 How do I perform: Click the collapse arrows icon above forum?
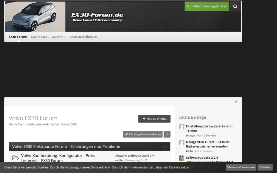(236, 102)
